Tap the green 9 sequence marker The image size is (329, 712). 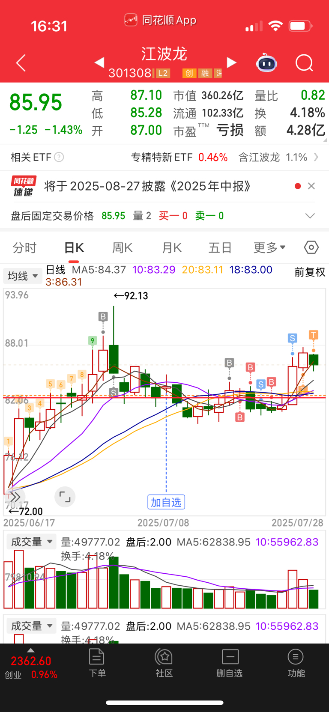pyautogui.click(x=93, y=341)
